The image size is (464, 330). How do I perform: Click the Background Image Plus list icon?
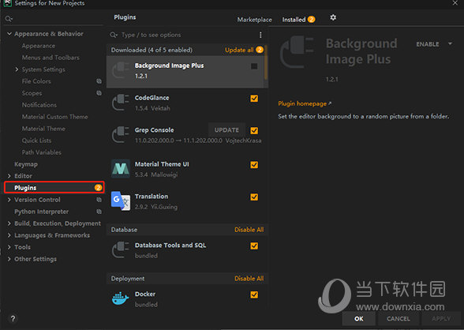coord(121,70)
